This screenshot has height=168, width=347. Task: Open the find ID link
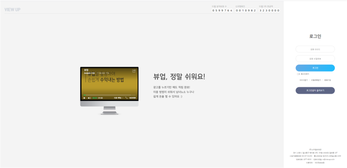pyautogui.click(x=304, y=80)
